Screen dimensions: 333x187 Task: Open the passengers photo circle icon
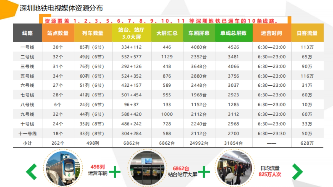tap(234, 169)
